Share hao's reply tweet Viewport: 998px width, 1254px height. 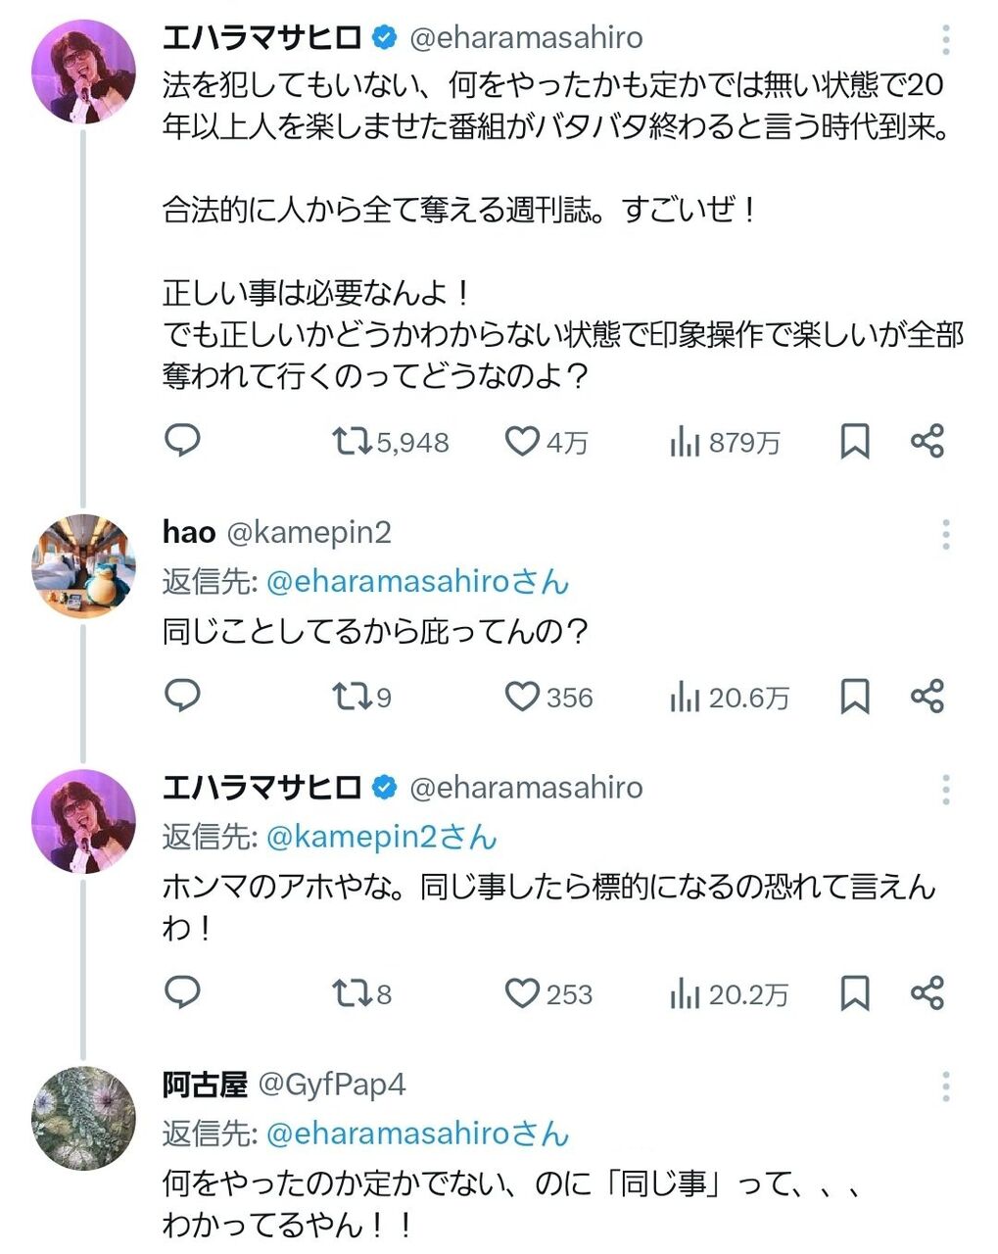(927, 697)
